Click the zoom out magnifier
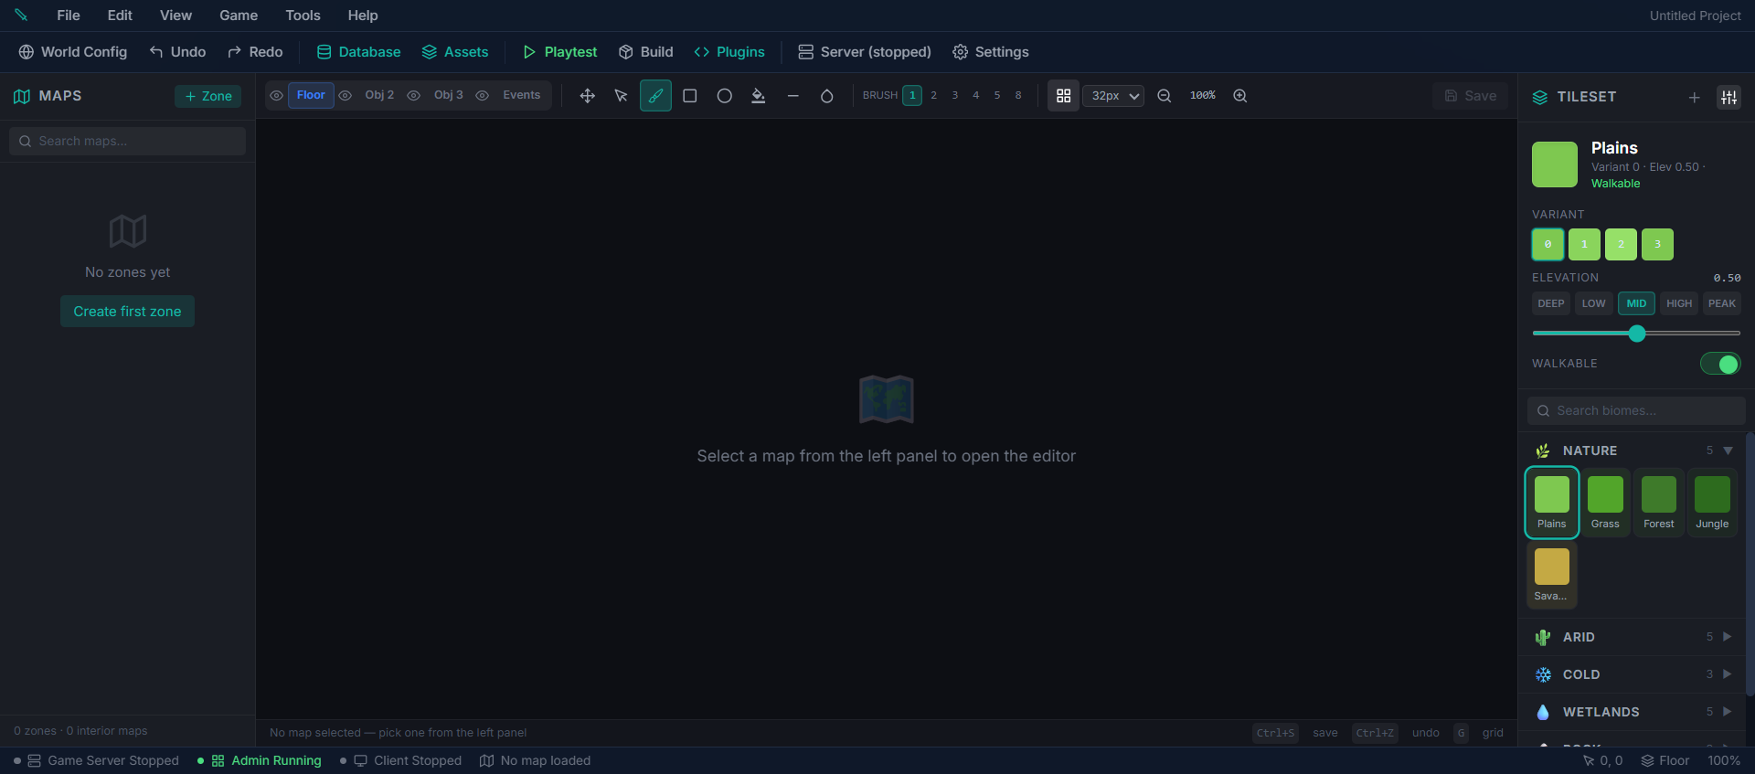This screenshot has width=1755, height=774. point(1165,96)
